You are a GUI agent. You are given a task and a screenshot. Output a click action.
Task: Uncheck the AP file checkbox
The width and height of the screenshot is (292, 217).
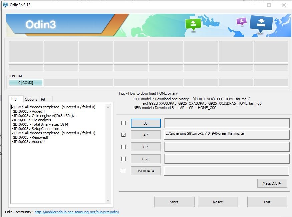[x=123, y=135]
